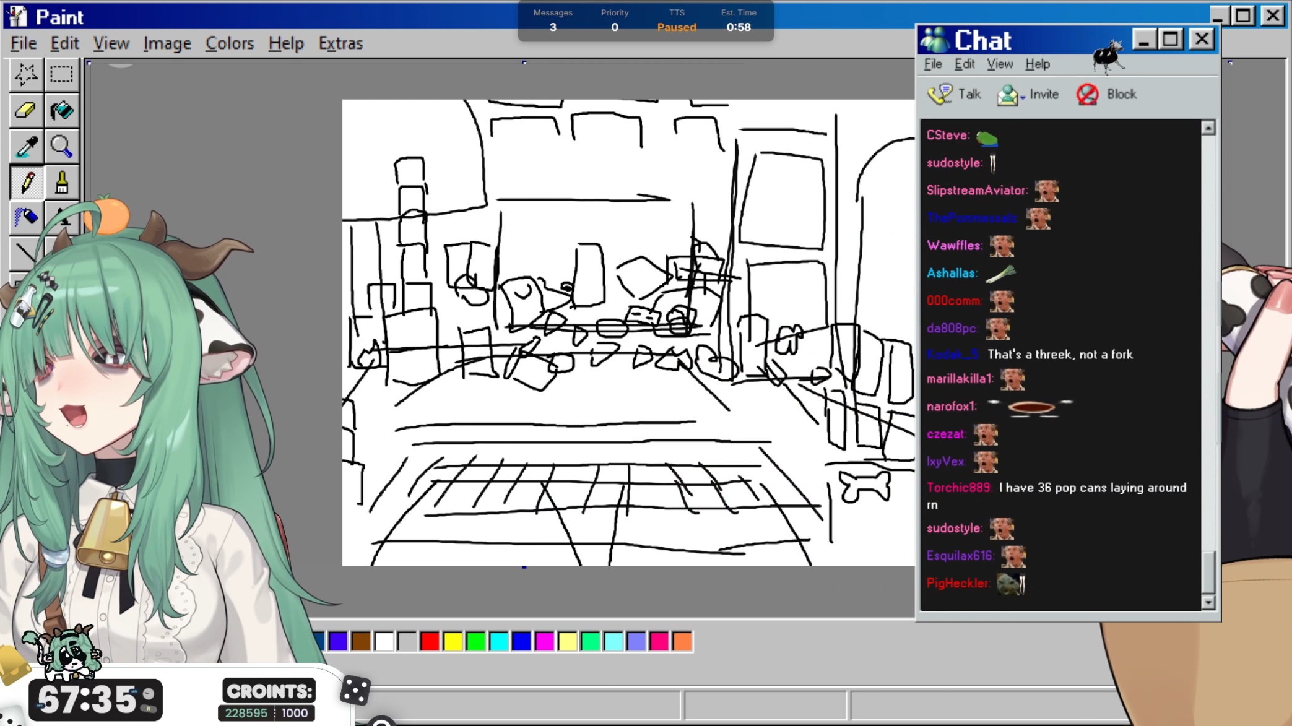
Task: Choose the Fill With Color bucket
Action: (x=61, y=111)
